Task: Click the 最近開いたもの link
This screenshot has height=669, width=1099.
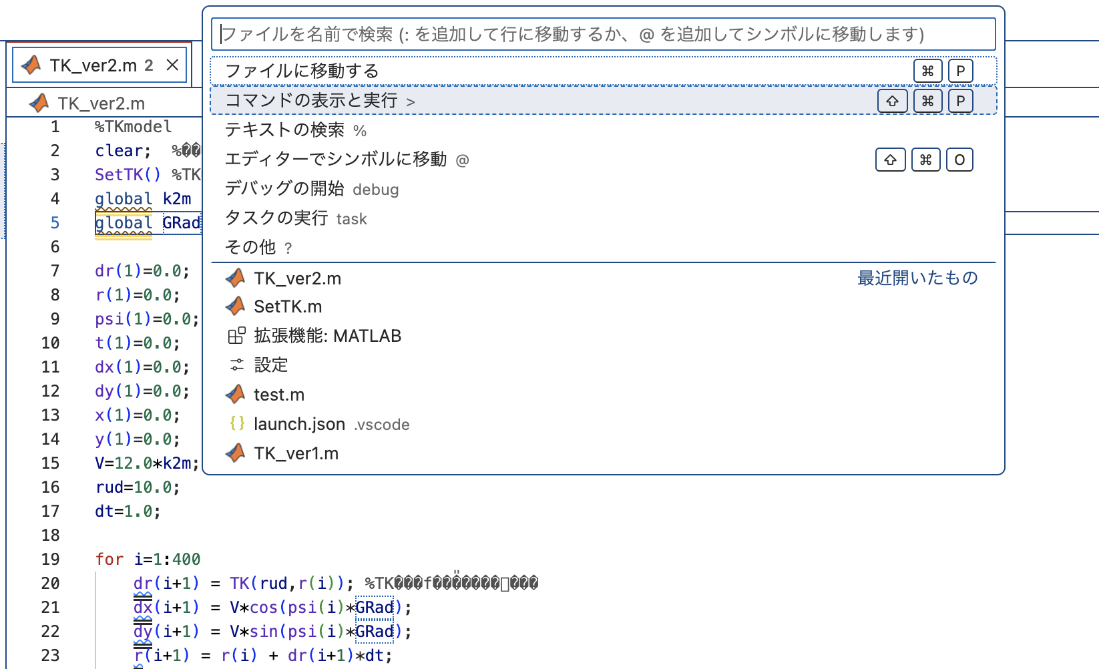Action: [x=918, y=278]
